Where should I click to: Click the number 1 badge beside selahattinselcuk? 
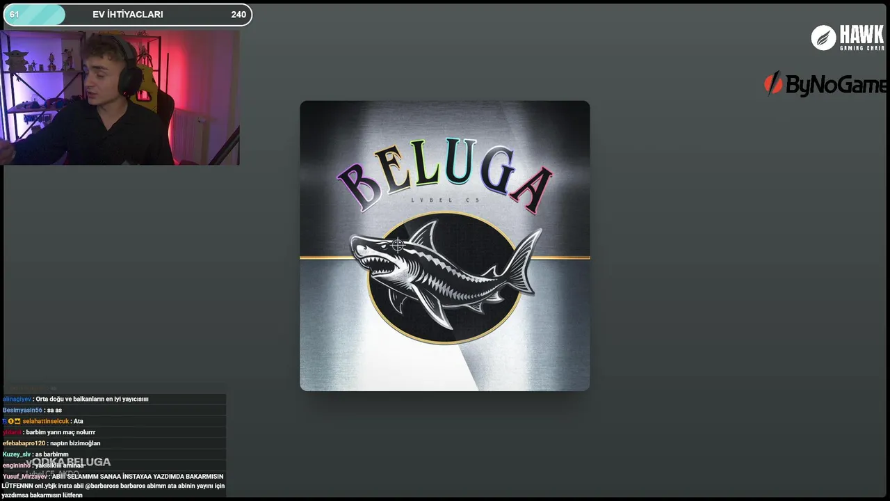10,421
